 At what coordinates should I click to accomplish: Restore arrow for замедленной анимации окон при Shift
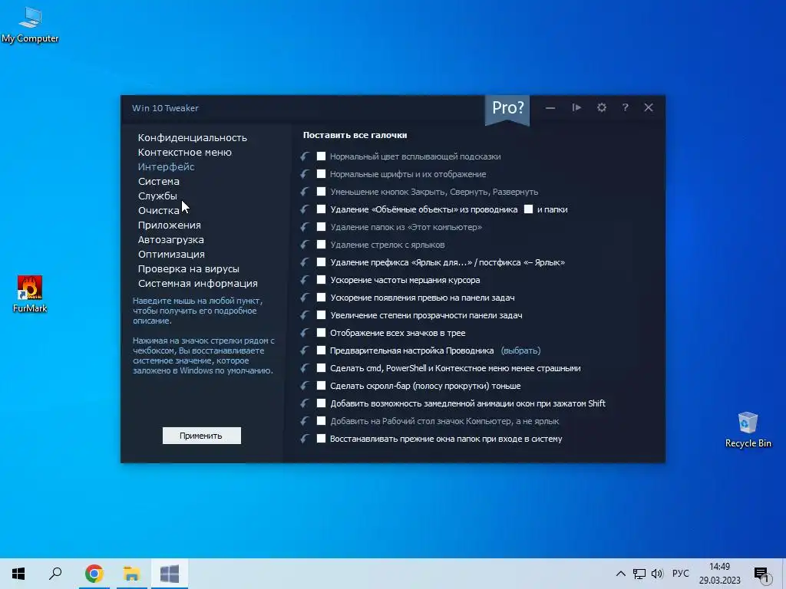[304, 403]
